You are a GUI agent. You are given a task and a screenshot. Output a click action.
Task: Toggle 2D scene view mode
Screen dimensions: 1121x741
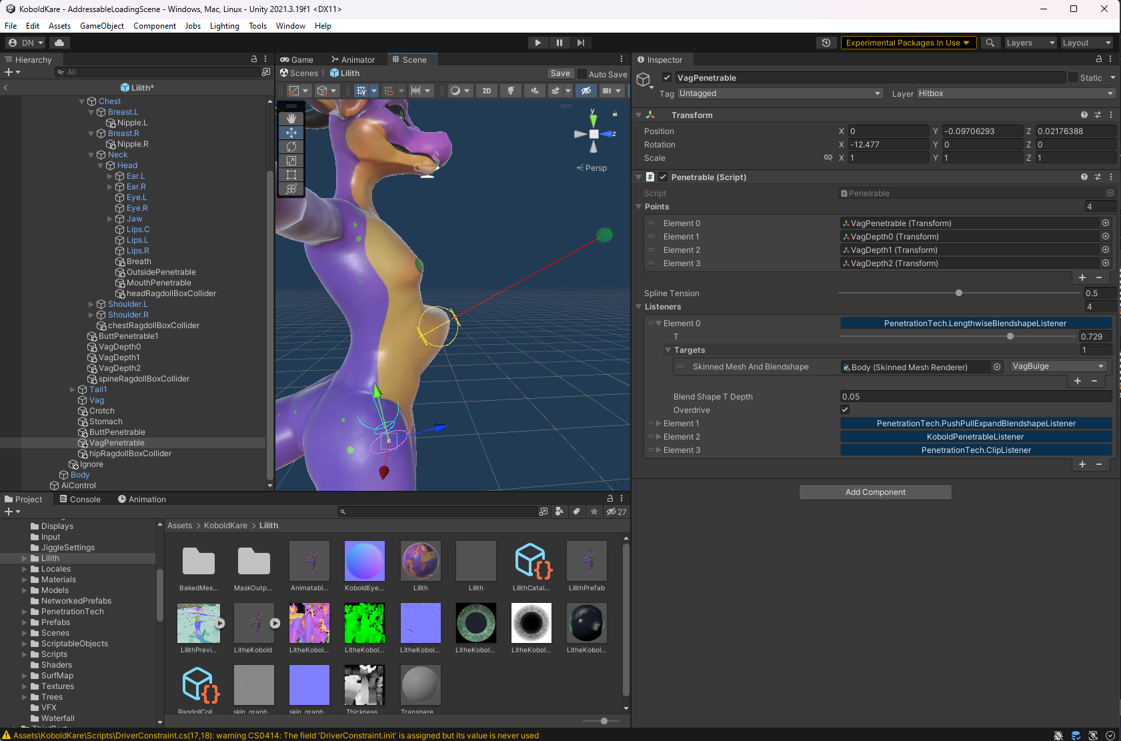point(487,91)
